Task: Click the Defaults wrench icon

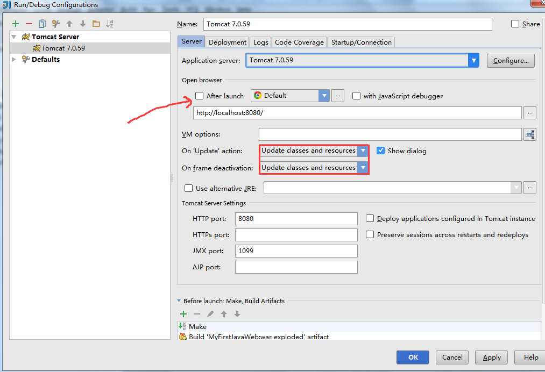Action: point(26,59)
